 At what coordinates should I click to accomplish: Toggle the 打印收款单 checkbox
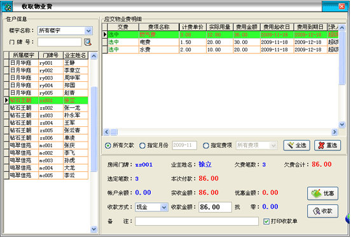point(266,221)
